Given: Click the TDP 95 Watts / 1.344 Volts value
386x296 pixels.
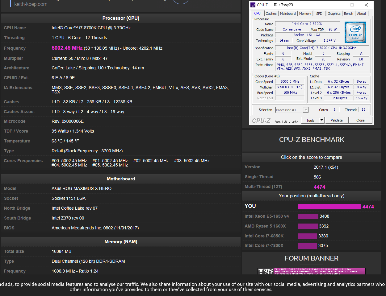Looking at the screenshot, I should click(x=73, y=131).
